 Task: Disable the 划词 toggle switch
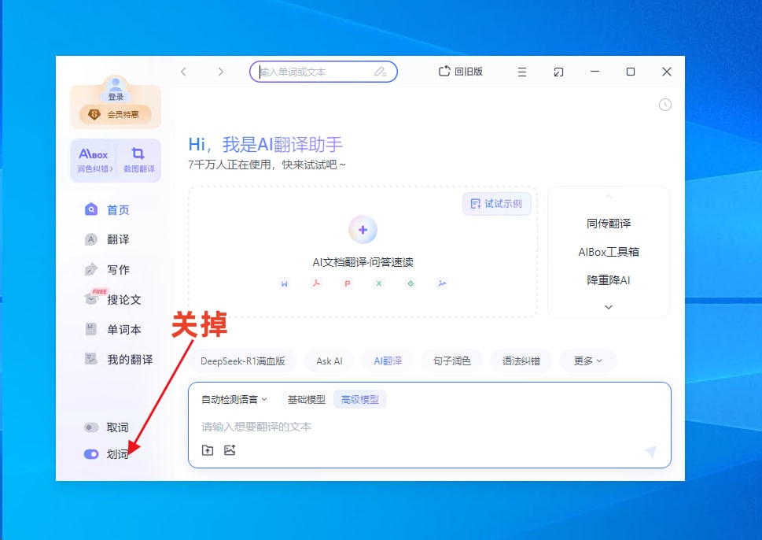(x=91, y=454)
